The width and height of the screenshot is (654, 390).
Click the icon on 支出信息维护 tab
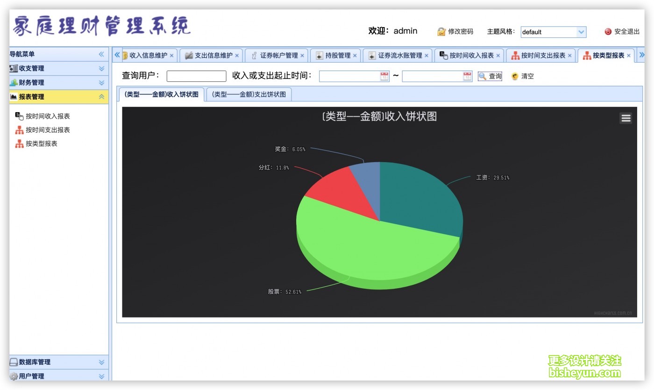189,56
